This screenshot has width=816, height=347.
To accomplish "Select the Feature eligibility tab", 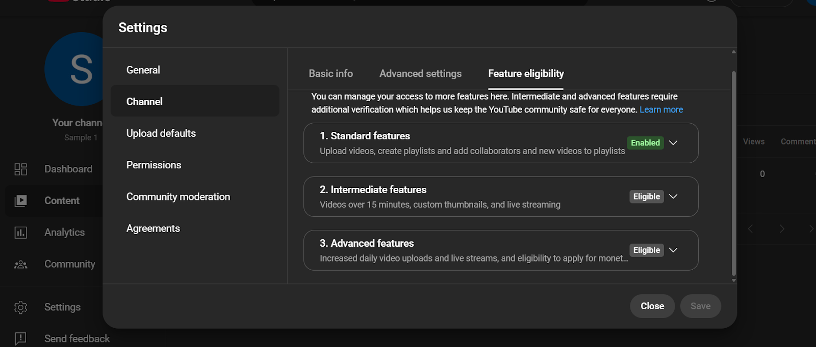I will coord(526,74).
